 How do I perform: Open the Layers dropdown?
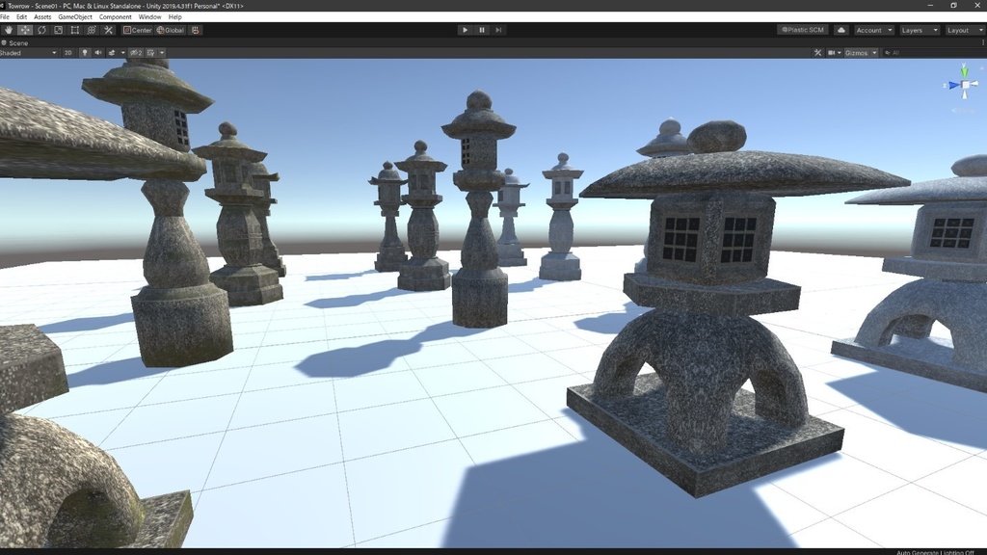919,30
